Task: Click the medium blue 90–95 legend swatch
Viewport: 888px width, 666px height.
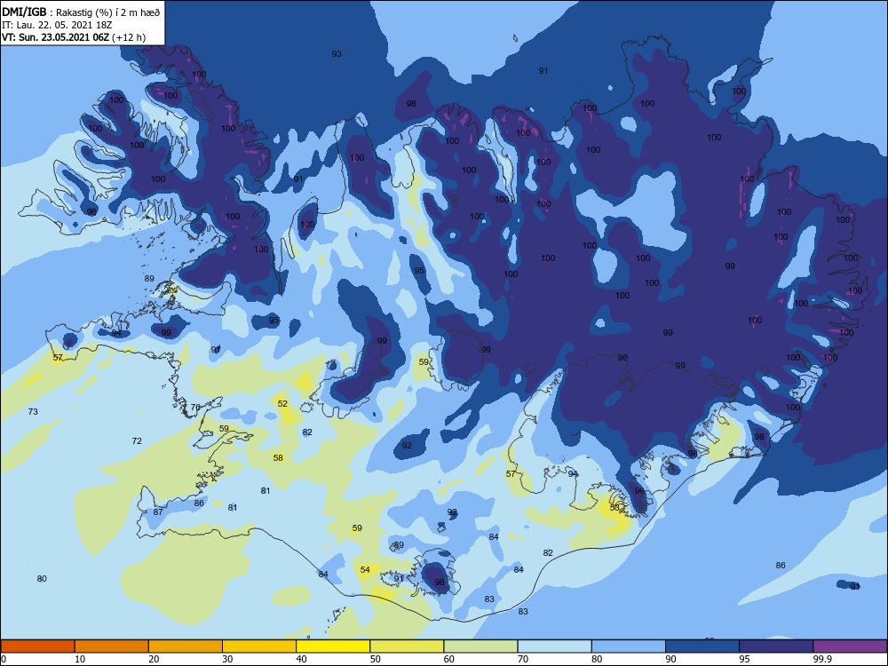Action: (x=702, y=646)
